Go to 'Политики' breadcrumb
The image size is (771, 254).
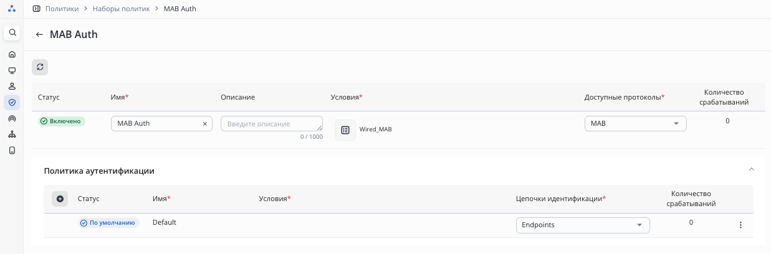click(62, 9)
